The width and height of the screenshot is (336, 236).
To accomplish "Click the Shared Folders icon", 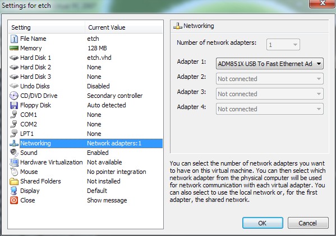I will pyautogui.click(x=14, y=181).
